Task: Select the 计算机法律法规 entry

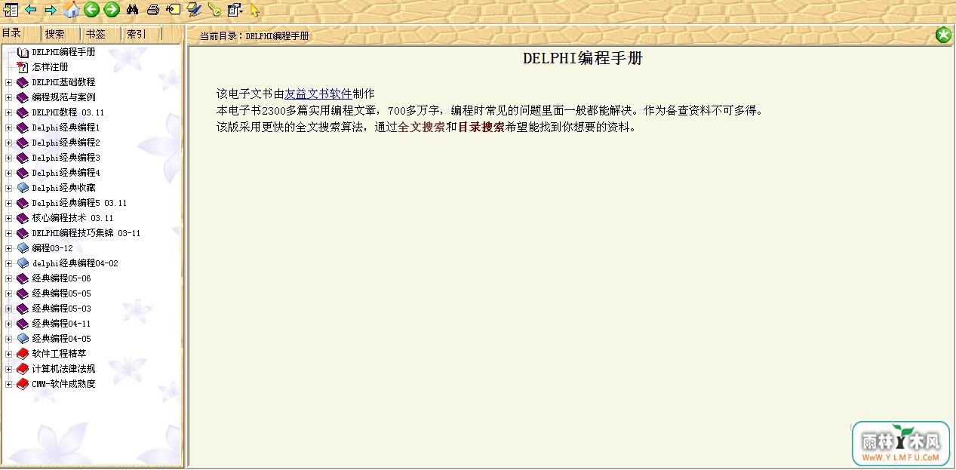Action: [x=63, y=369]
